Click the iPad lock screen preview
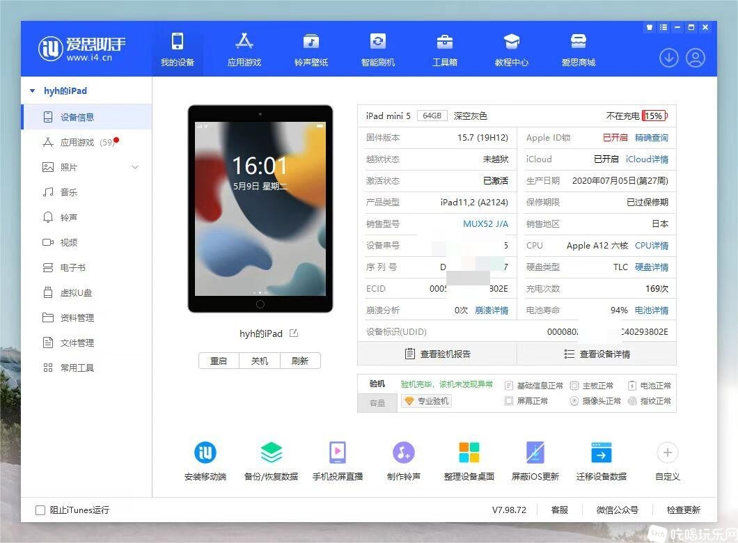 point(260,209)
